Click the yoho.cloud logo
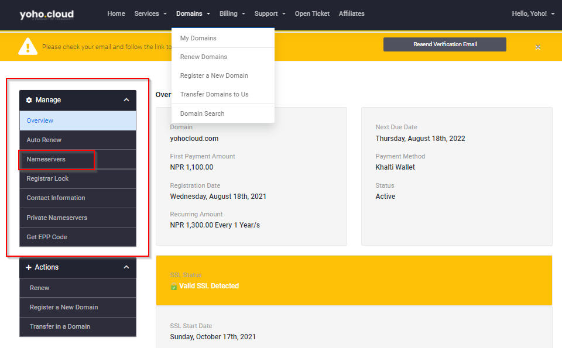 pos(47,15)
